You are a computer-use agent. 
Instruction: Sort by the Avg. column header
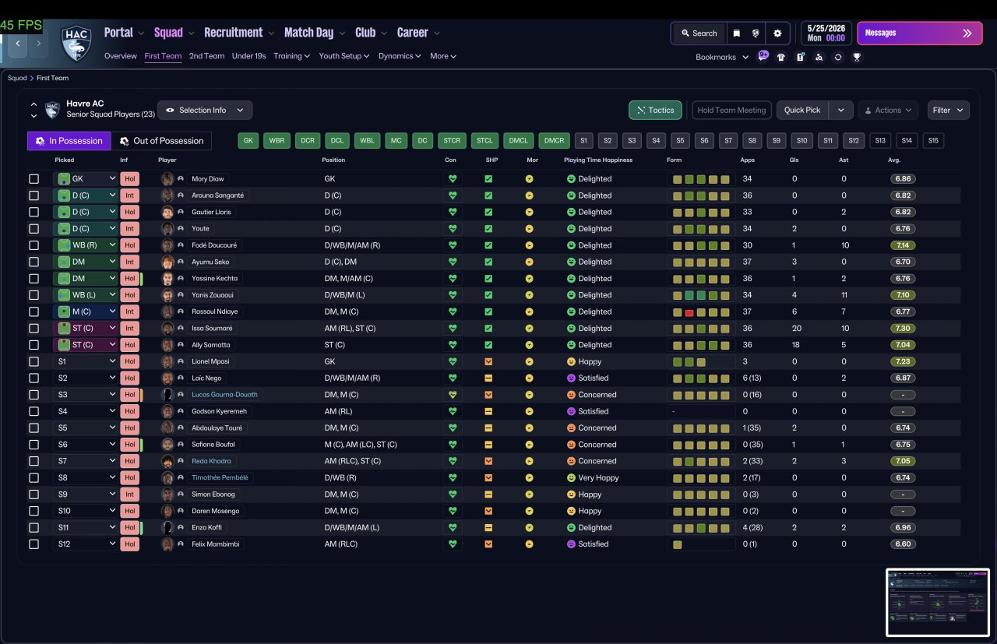tap(894, 160)
